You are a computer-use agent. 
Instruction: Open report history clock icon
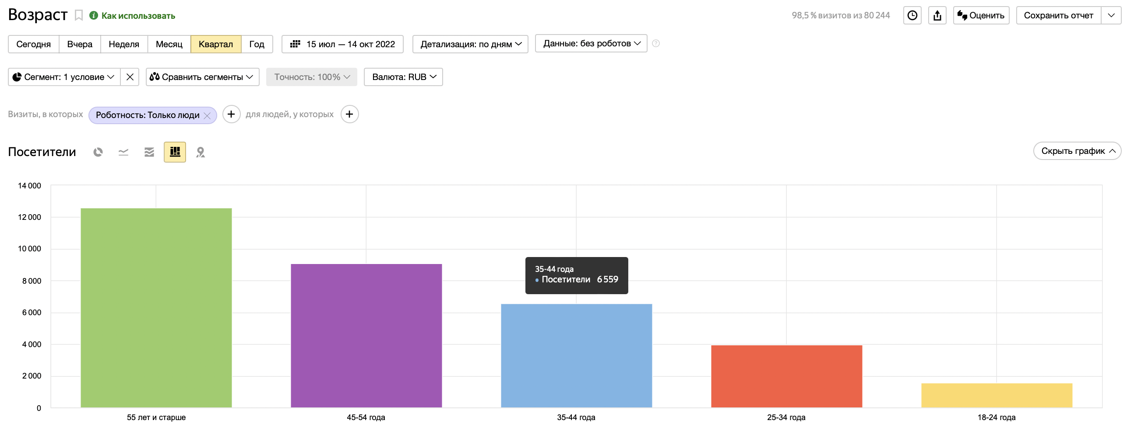coord(912,15)
